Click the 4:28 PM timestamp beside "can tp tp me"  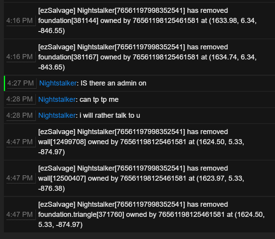point(19,99)
